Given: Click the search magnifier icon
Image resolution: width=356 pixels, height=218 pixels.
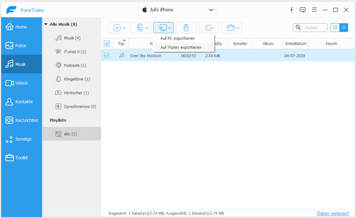Looking at the screenshot, I should (298, 27).
